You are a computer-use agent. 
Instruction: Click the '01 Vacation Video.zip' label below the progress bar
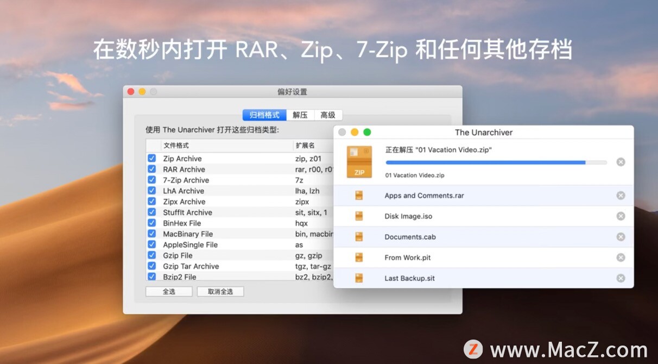click(415, 175)
